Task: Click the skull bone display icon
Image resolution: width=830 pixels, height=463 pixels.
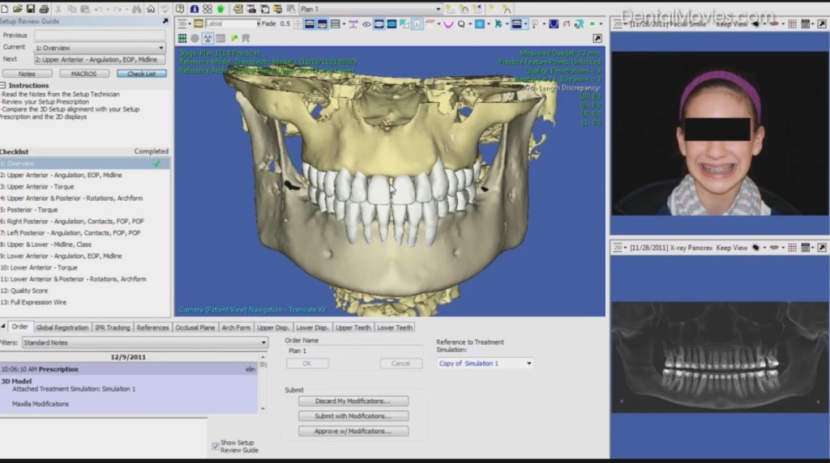Action: pyautogui.click(x=208, y=38)
